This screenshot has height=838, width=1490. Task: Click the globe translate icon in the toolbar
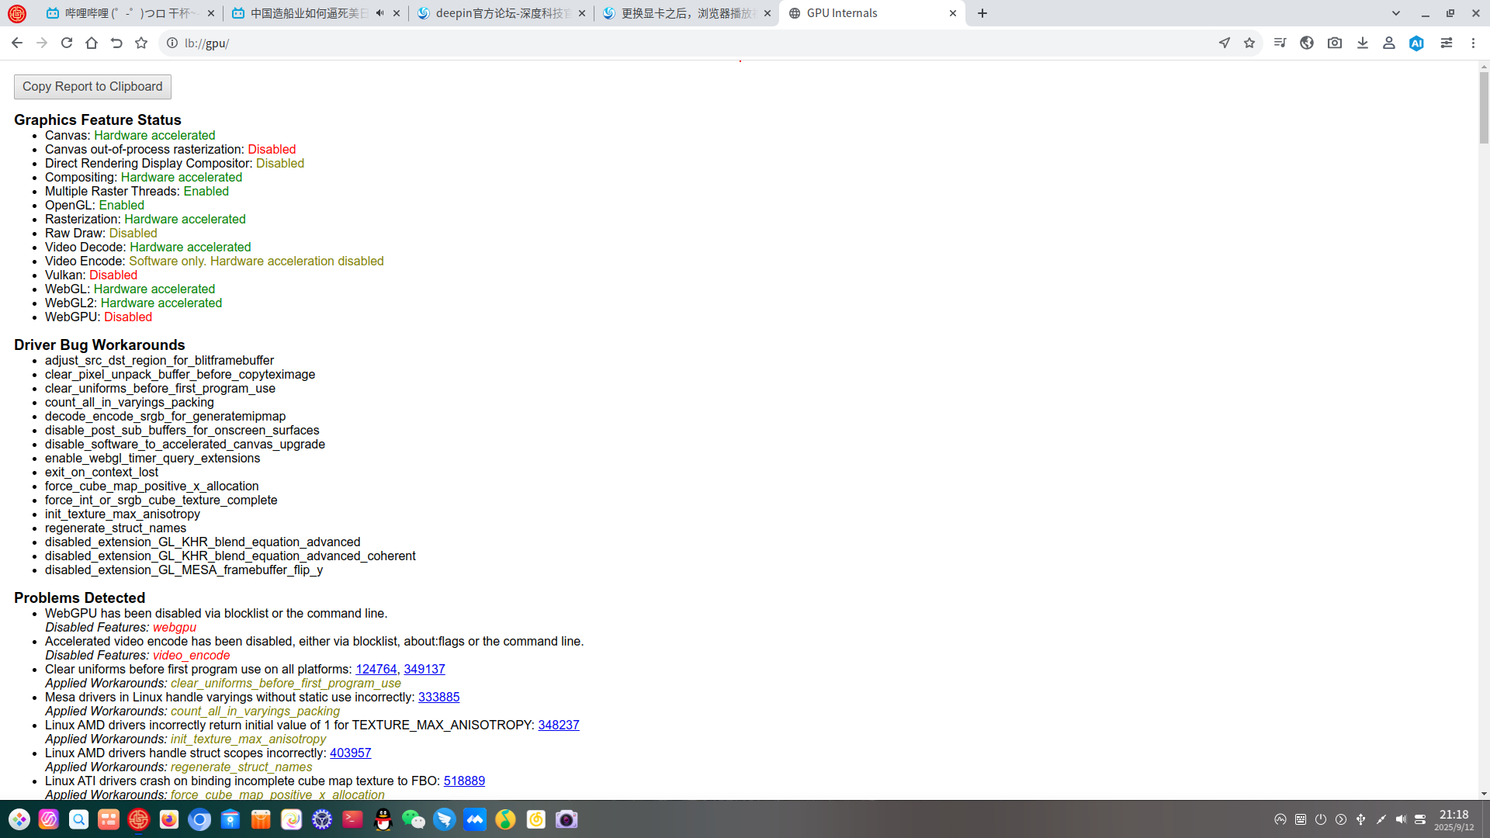(1307, 43)
